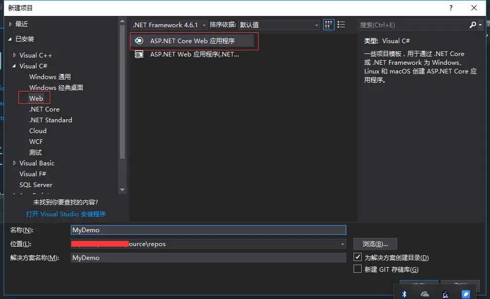Click the category tree scrollbar thumb
This screenshot has width=490, height=299.
click(x=122, y=92)
